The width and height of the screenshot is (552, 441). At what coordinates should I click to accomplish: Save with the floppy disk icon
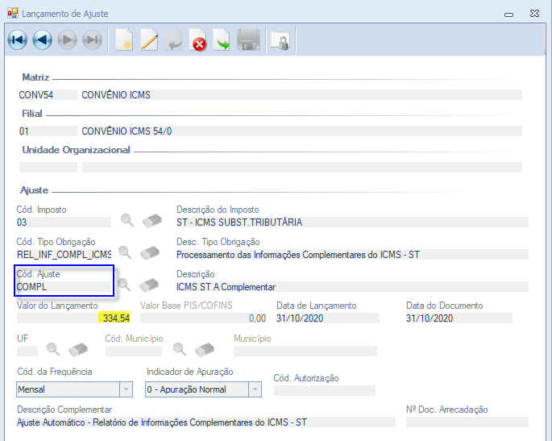point(248,40)
